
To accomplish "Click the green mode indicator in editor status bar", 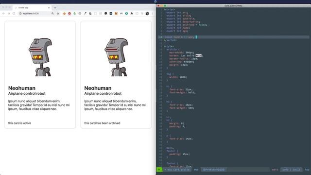I will (159, 170).
